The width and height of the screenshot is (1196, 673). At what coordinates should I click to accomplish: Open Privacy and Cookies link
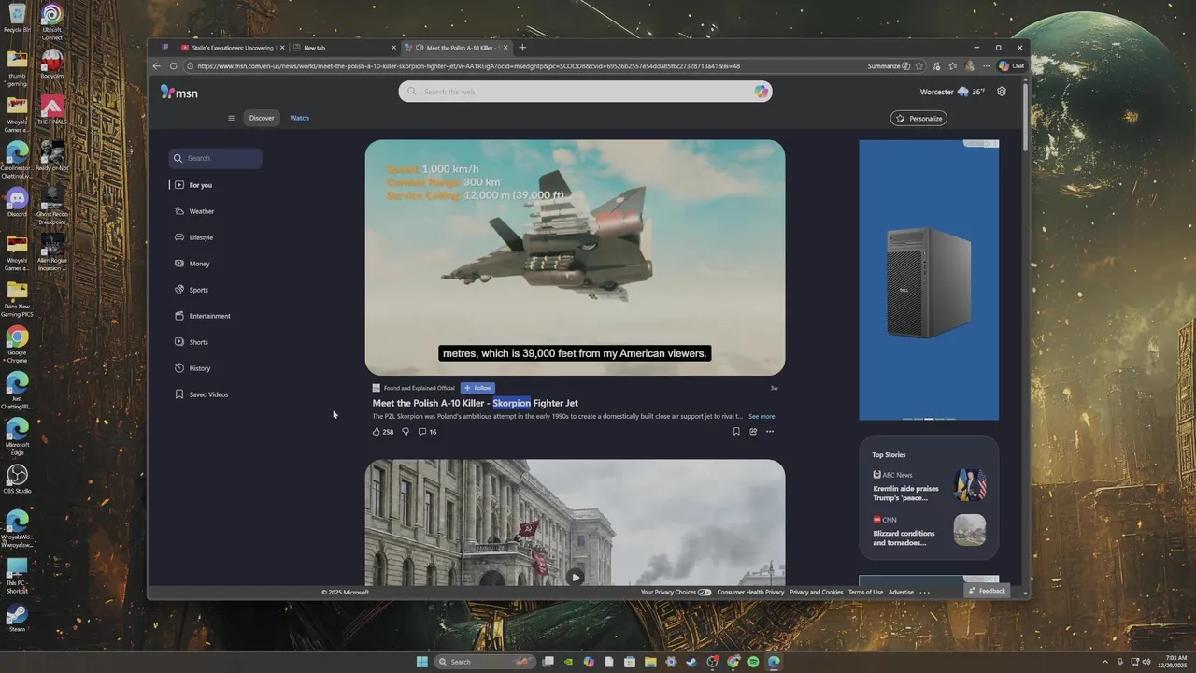(816, 592)
